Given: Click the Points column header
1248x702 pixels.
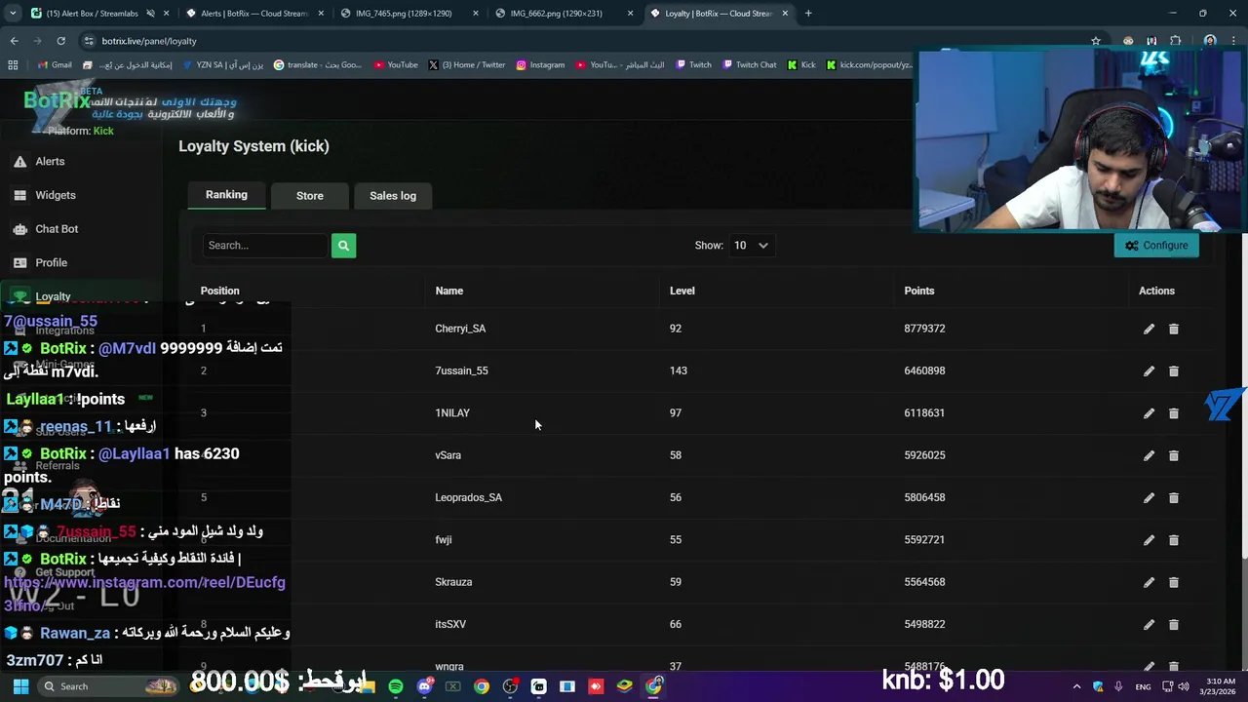Looking at the screenshot, I should tap(918, 291).
